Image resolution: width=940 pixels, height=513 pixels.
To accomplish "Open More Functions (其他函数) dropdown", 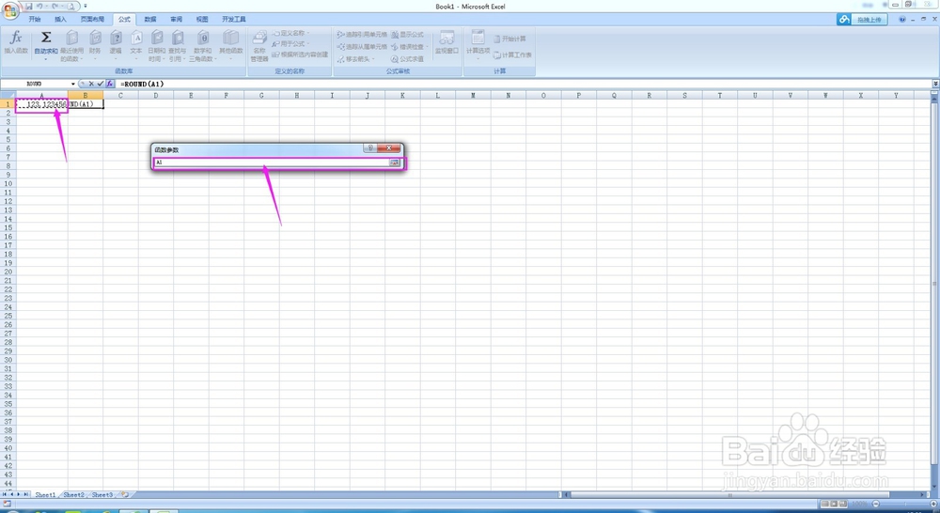I will (231, 46).
